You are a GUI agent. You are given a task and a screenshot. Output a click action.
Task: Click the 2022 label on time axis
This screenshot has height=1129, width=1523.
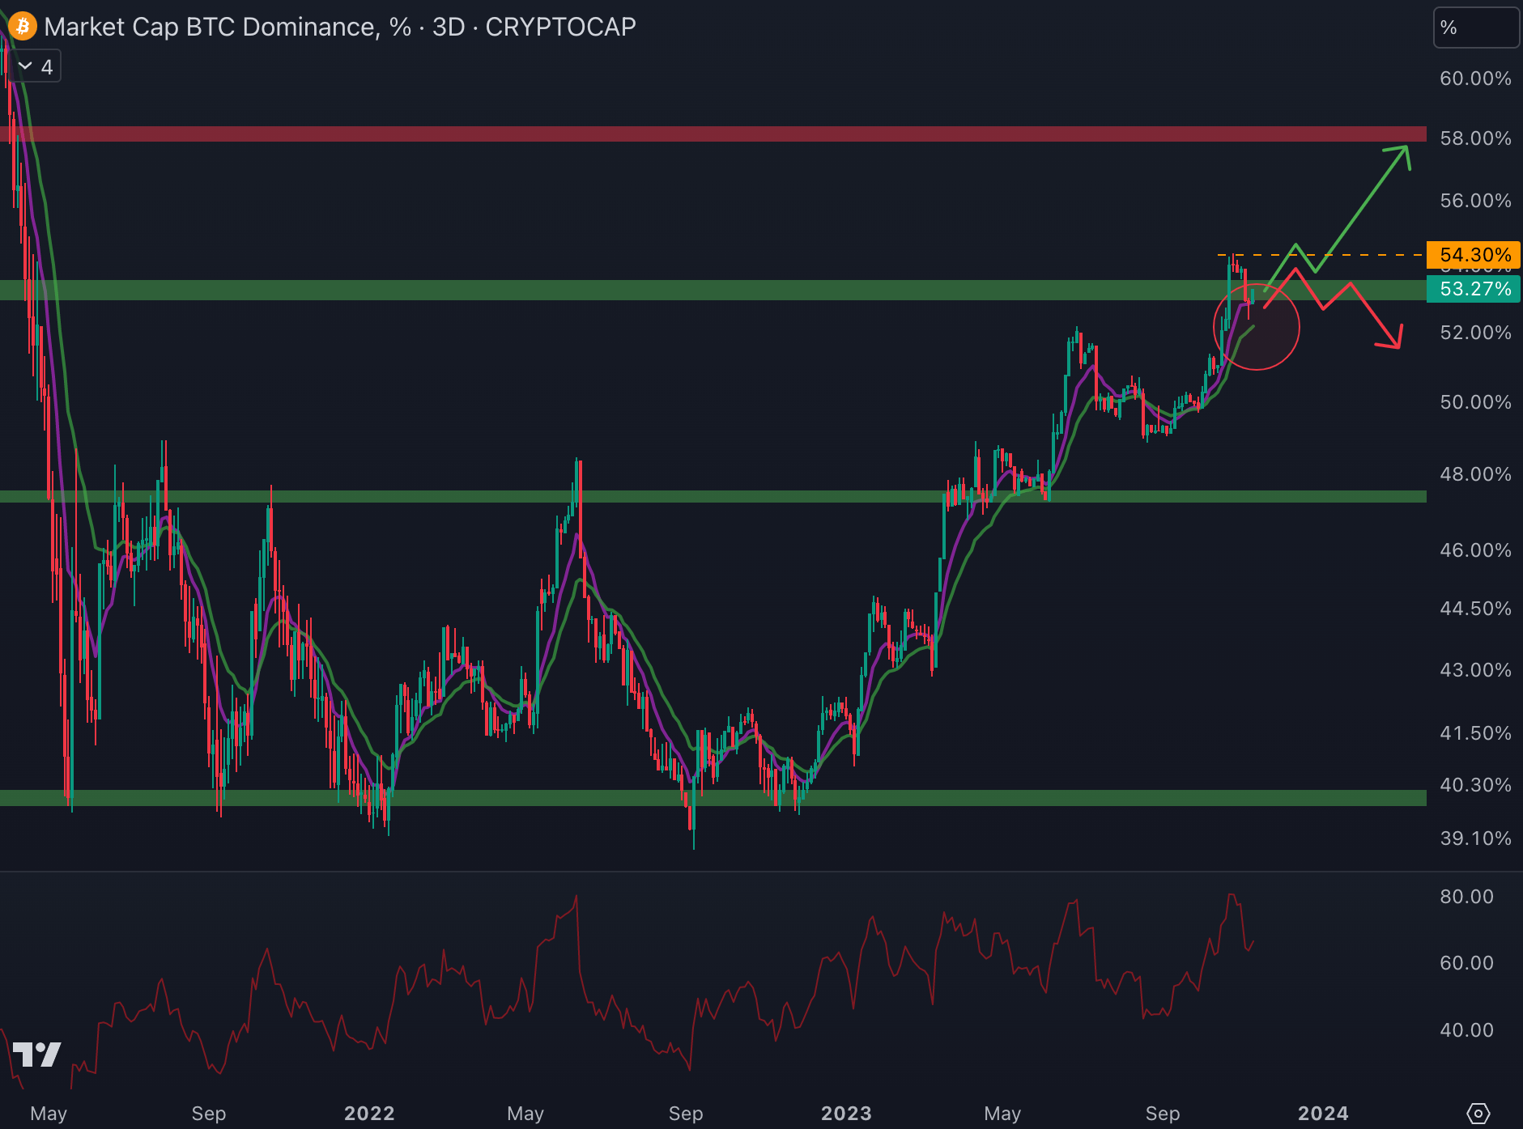click(369, 1114)
